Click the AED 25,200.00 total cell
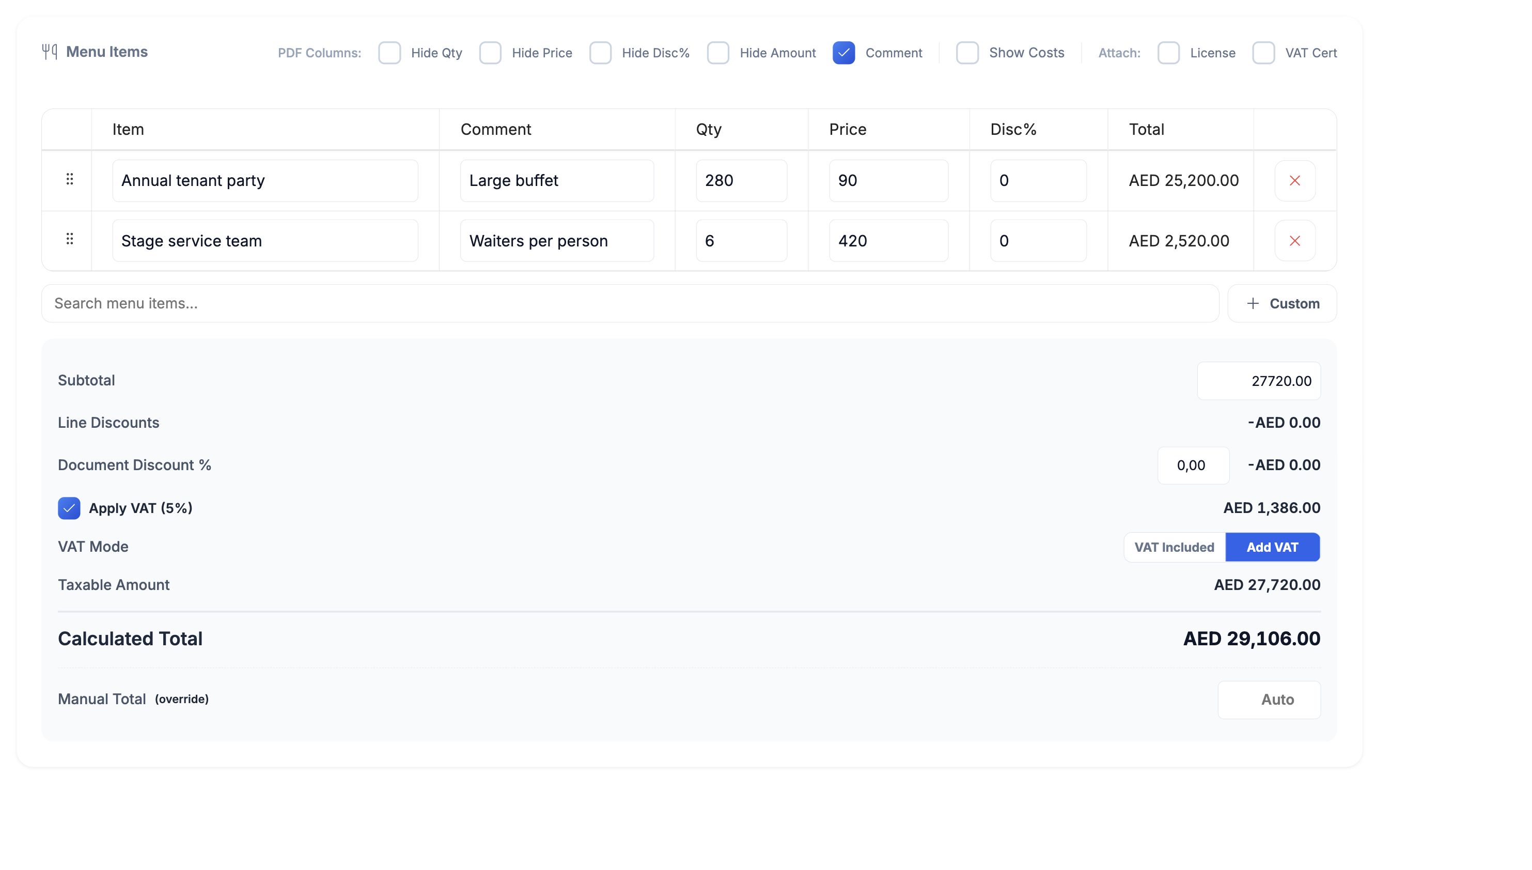This screenshot has height=870, width=1532. pyautogui.click(x=1183, y=180)
